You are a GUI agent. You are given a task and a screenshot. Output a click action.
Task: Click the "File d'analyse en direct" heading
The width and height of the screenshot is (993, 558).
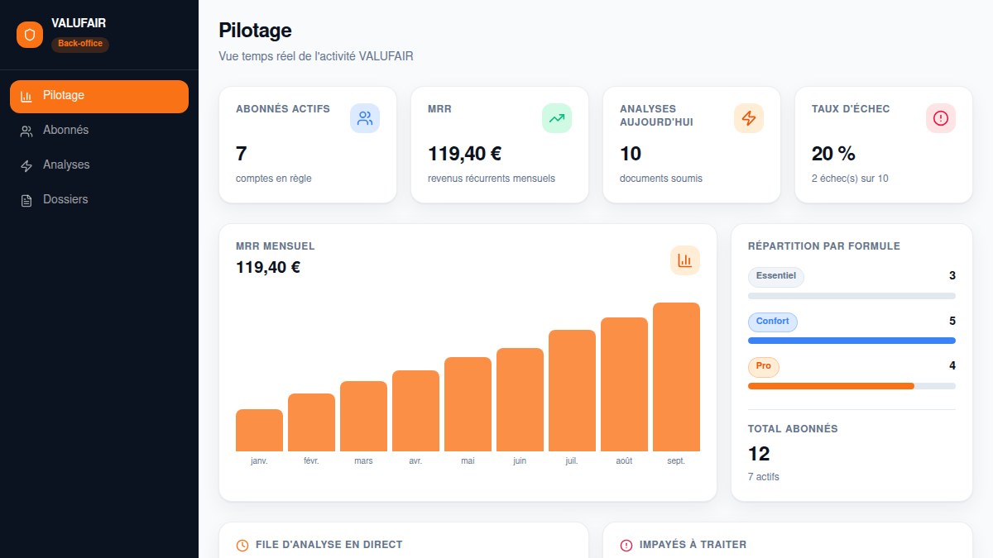(x=329, y=545)
